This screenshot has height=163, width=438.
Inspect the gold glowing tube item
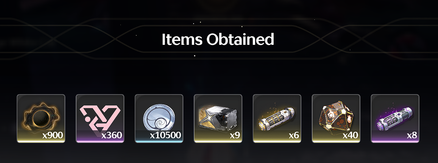coord(277,119)
